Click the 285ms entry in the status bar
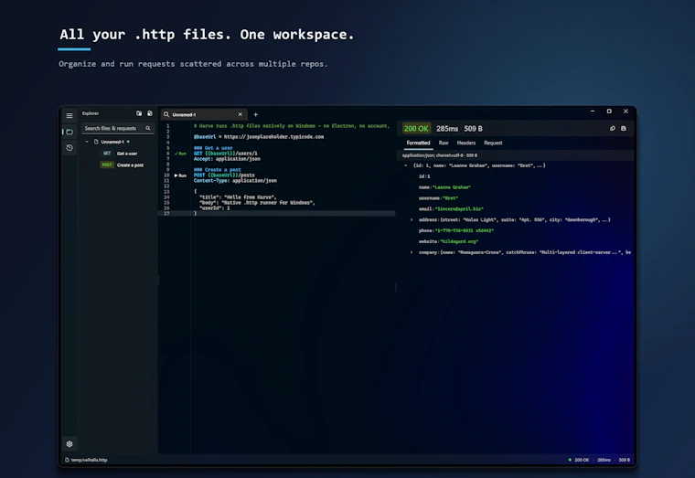Screen dimensions: 695x478 [604, 460]
